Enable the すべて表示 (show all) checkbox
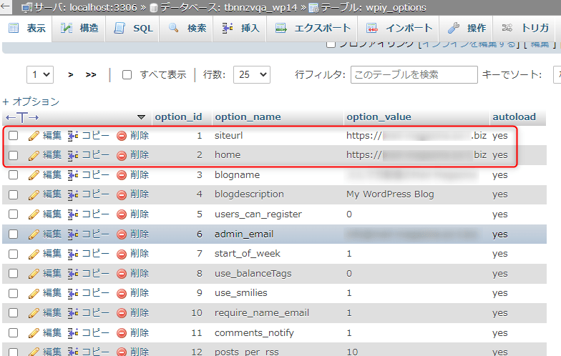Viewport: 561px width, 356px height. pos(127,74)
